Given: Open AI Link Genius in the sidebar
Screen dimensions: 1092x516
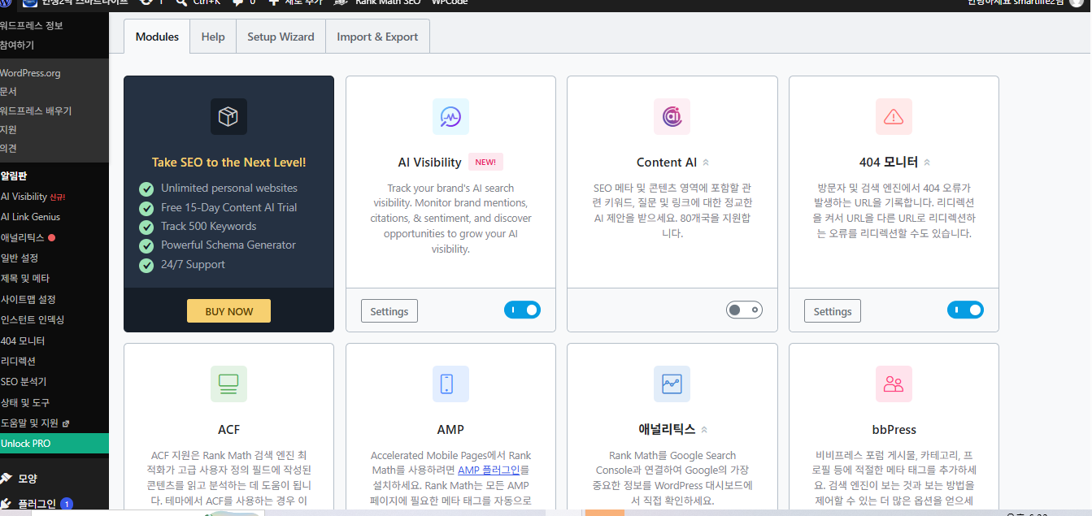Looking at the screenshot, I should [x=30, y=217].
